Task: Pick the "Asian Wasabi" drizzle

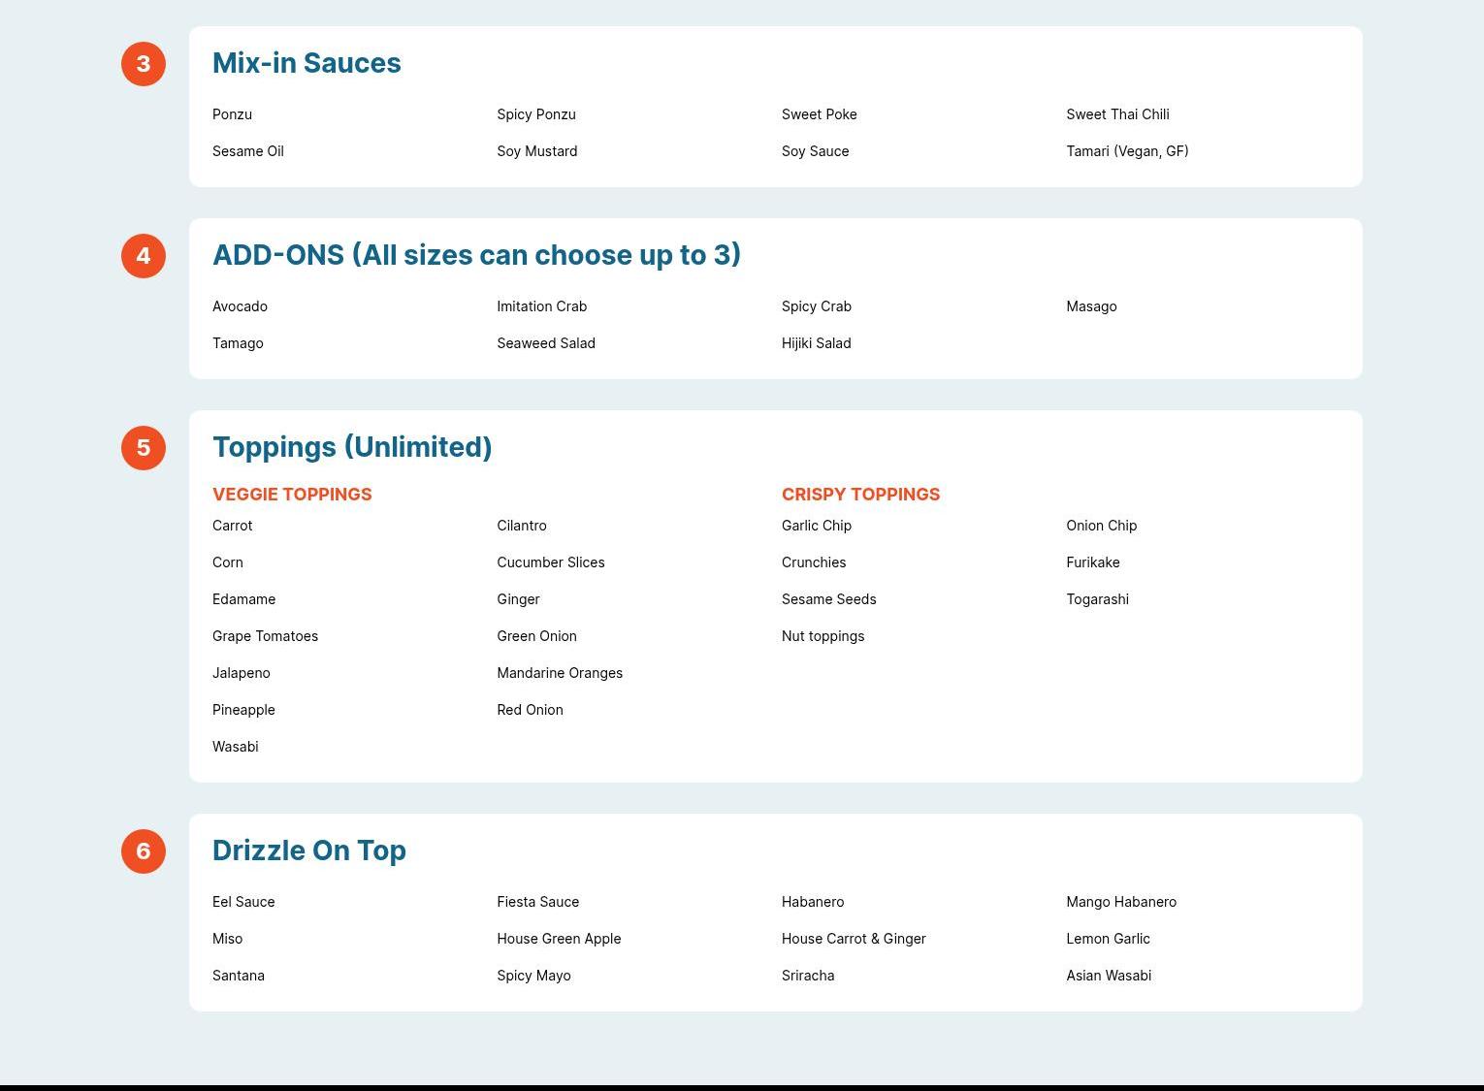Action: pyautogui.click(x=1109, y=976)
